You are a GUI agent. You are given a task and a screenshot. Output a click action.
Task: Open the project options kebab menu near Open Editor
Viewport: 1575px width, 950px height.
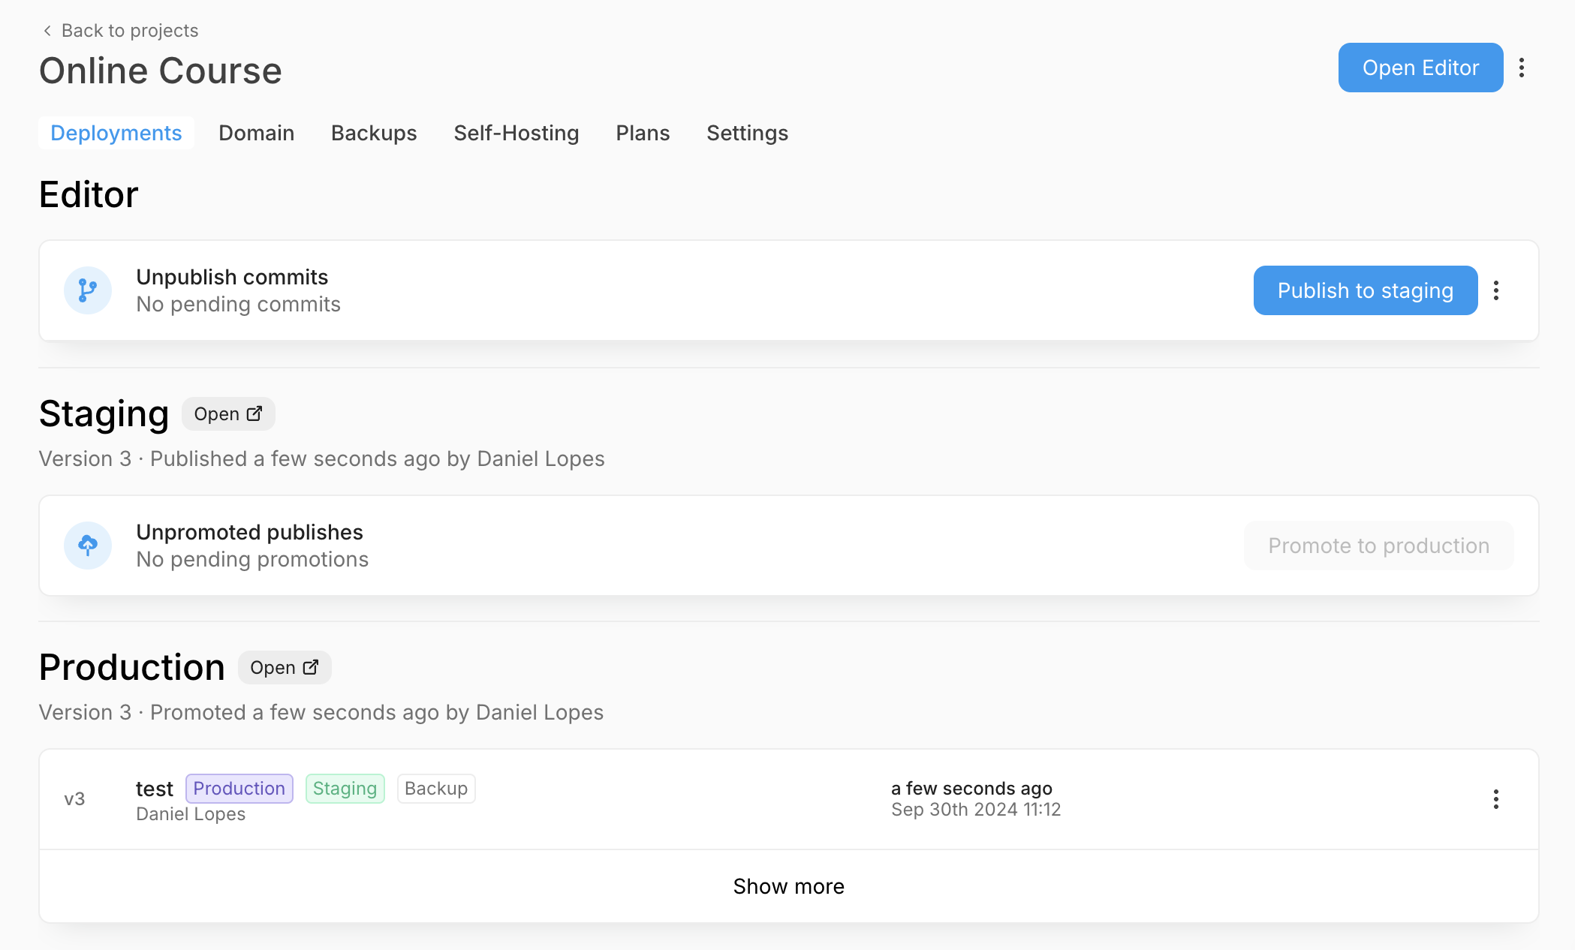tap(1522, 68)
